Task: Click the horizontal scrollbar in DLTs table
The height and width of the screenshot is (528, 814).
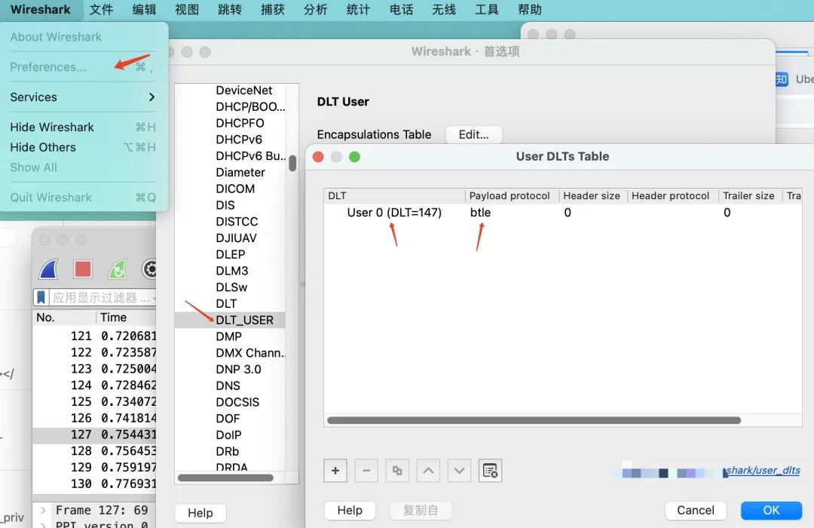Action: [534, 420]
